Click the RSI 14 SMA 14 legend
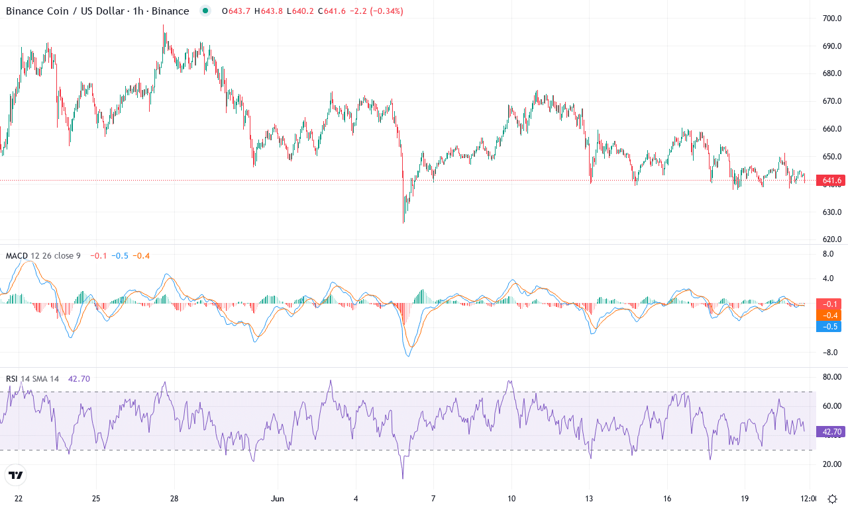This screenshot has height=508, width=848. click(x=32, y=378)
